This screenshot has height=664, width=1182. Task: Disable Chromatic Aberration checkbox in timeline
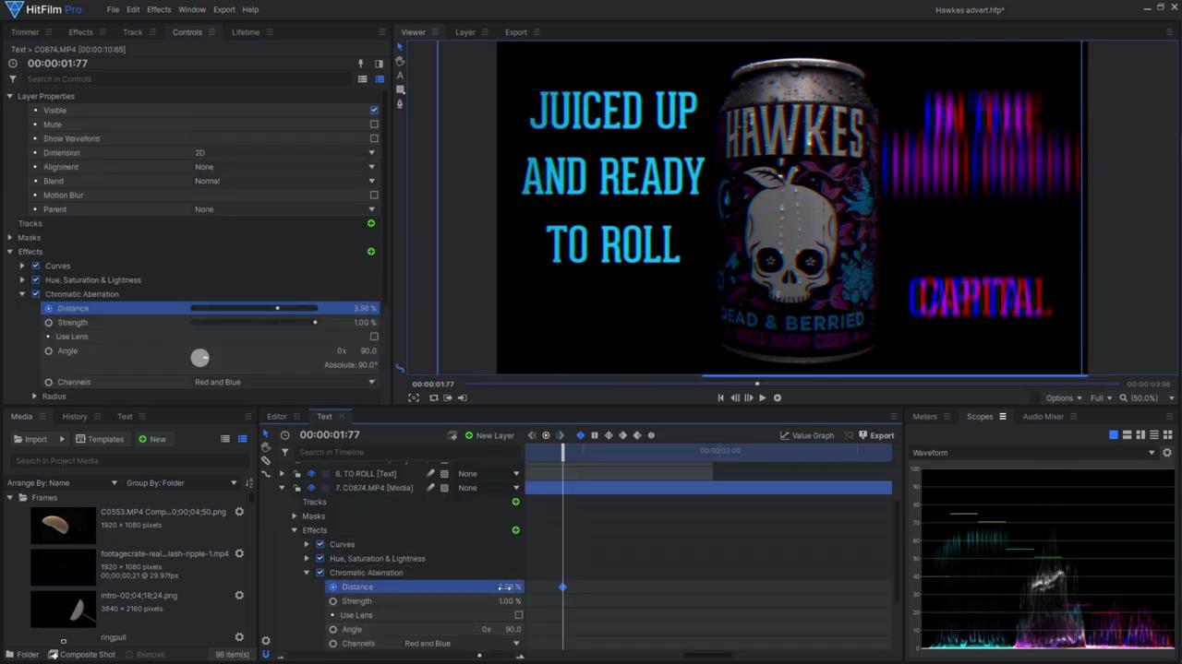pos(320,573)
